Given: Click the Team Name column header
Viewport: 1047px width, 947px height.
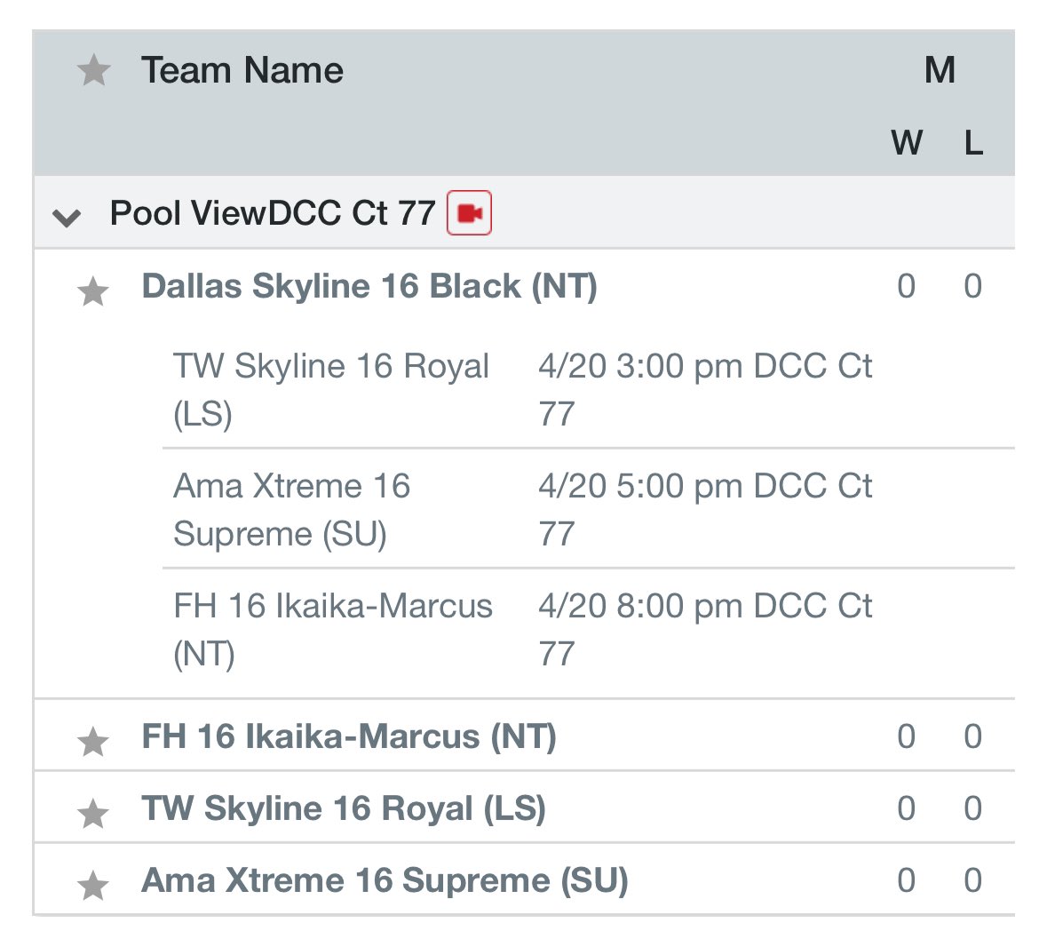Looking at the screenshot, I should coord(242,70).
